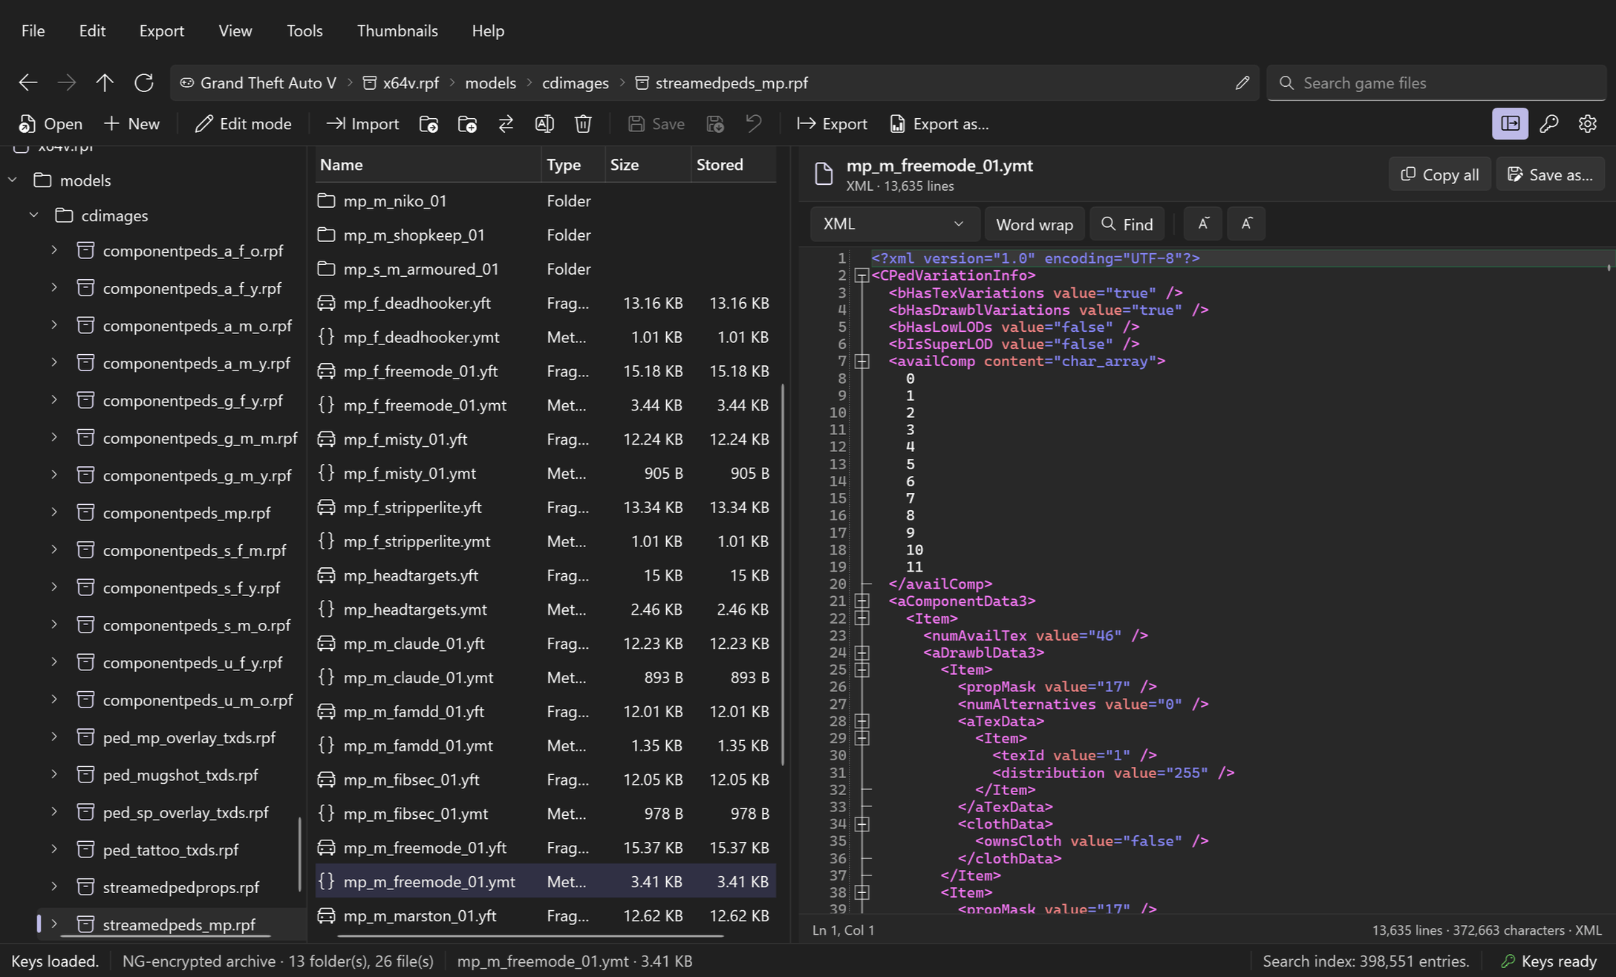Edit the address path with pencil icon
The image size is (1616, 977).
(1242, 82)
